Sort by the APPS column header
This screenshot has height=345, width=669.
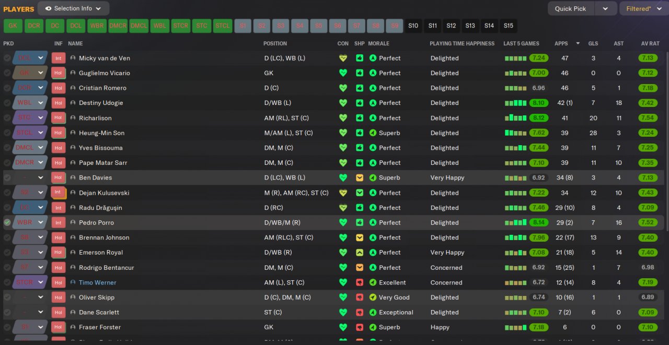(x=561, y=43)
